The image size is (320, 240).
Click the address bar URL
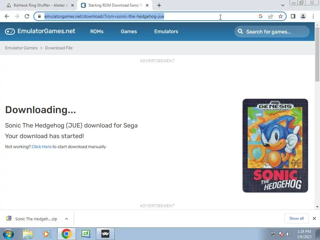tap(104, 16)
